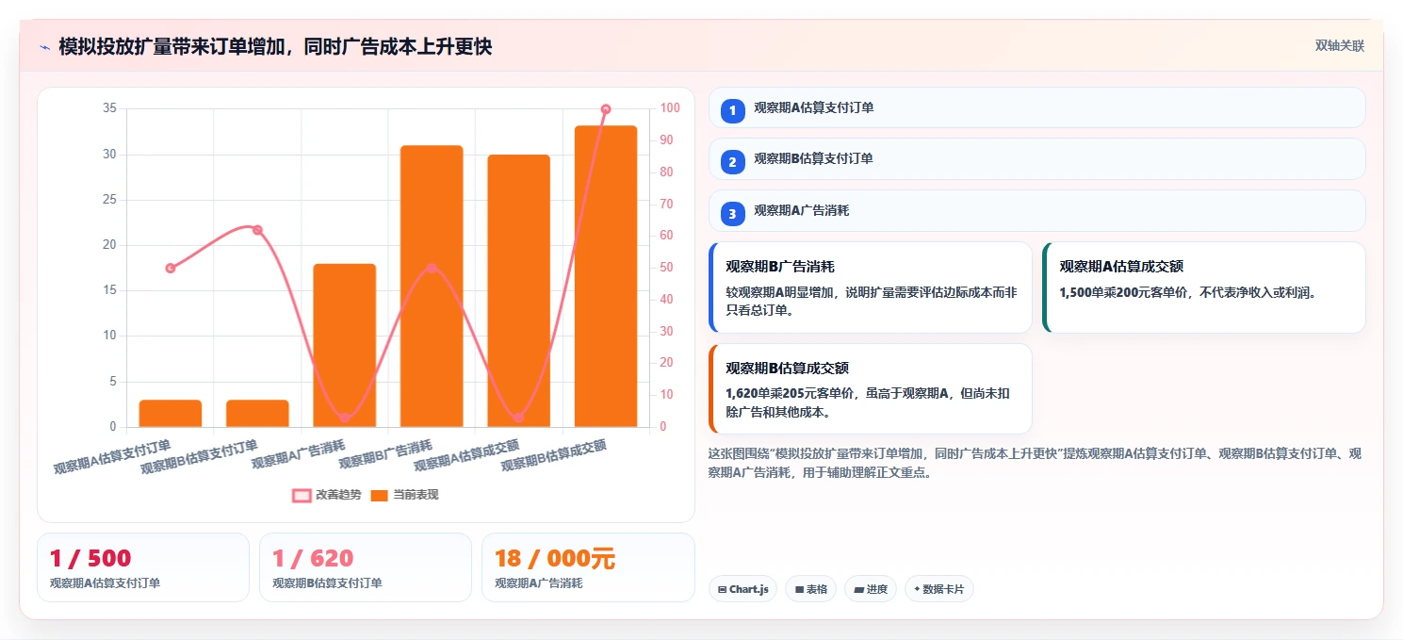1403x640 pixels.
Task: Click the right axis value 50
Action: coord(666,268)
